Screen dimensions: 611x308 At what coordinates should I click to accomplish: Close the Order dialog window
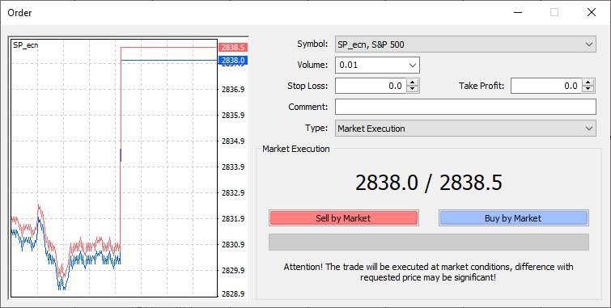coord(591,12)
